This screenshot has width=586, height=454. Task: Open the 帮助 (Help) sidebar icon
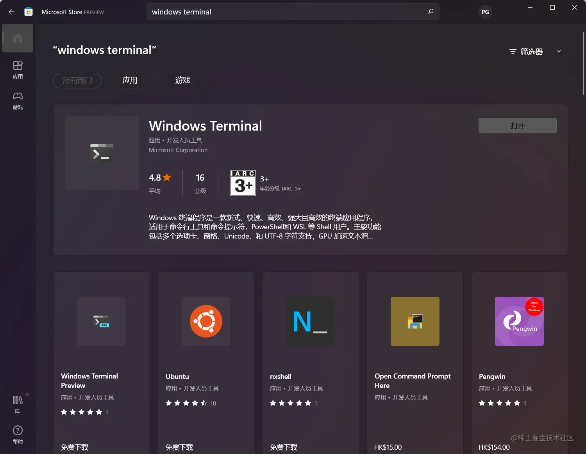pos(18,435)
